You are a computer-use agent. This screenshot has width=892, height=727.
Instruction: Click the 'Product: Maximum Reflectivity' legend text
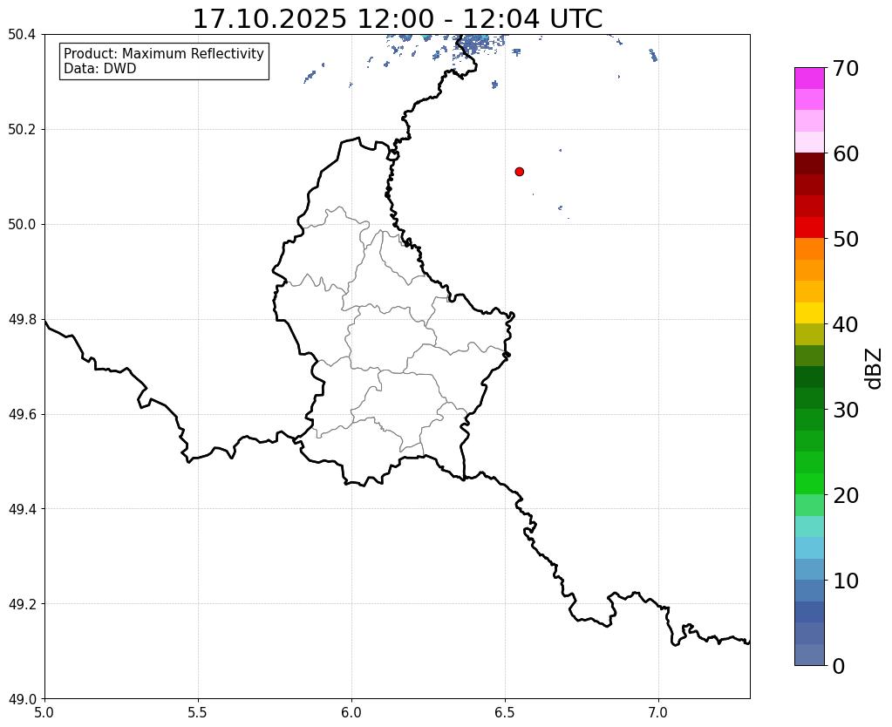point(164,53)
